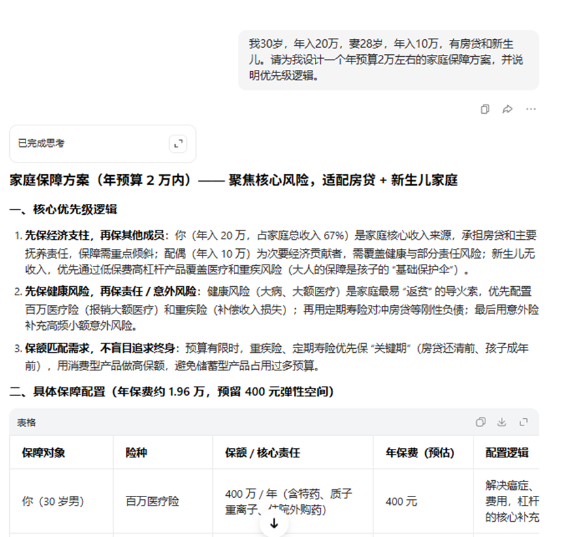Click the scroll-to-bottom arrow
Image resolution: width=565 pixels, height=537 pixels.
click(274, 523)
